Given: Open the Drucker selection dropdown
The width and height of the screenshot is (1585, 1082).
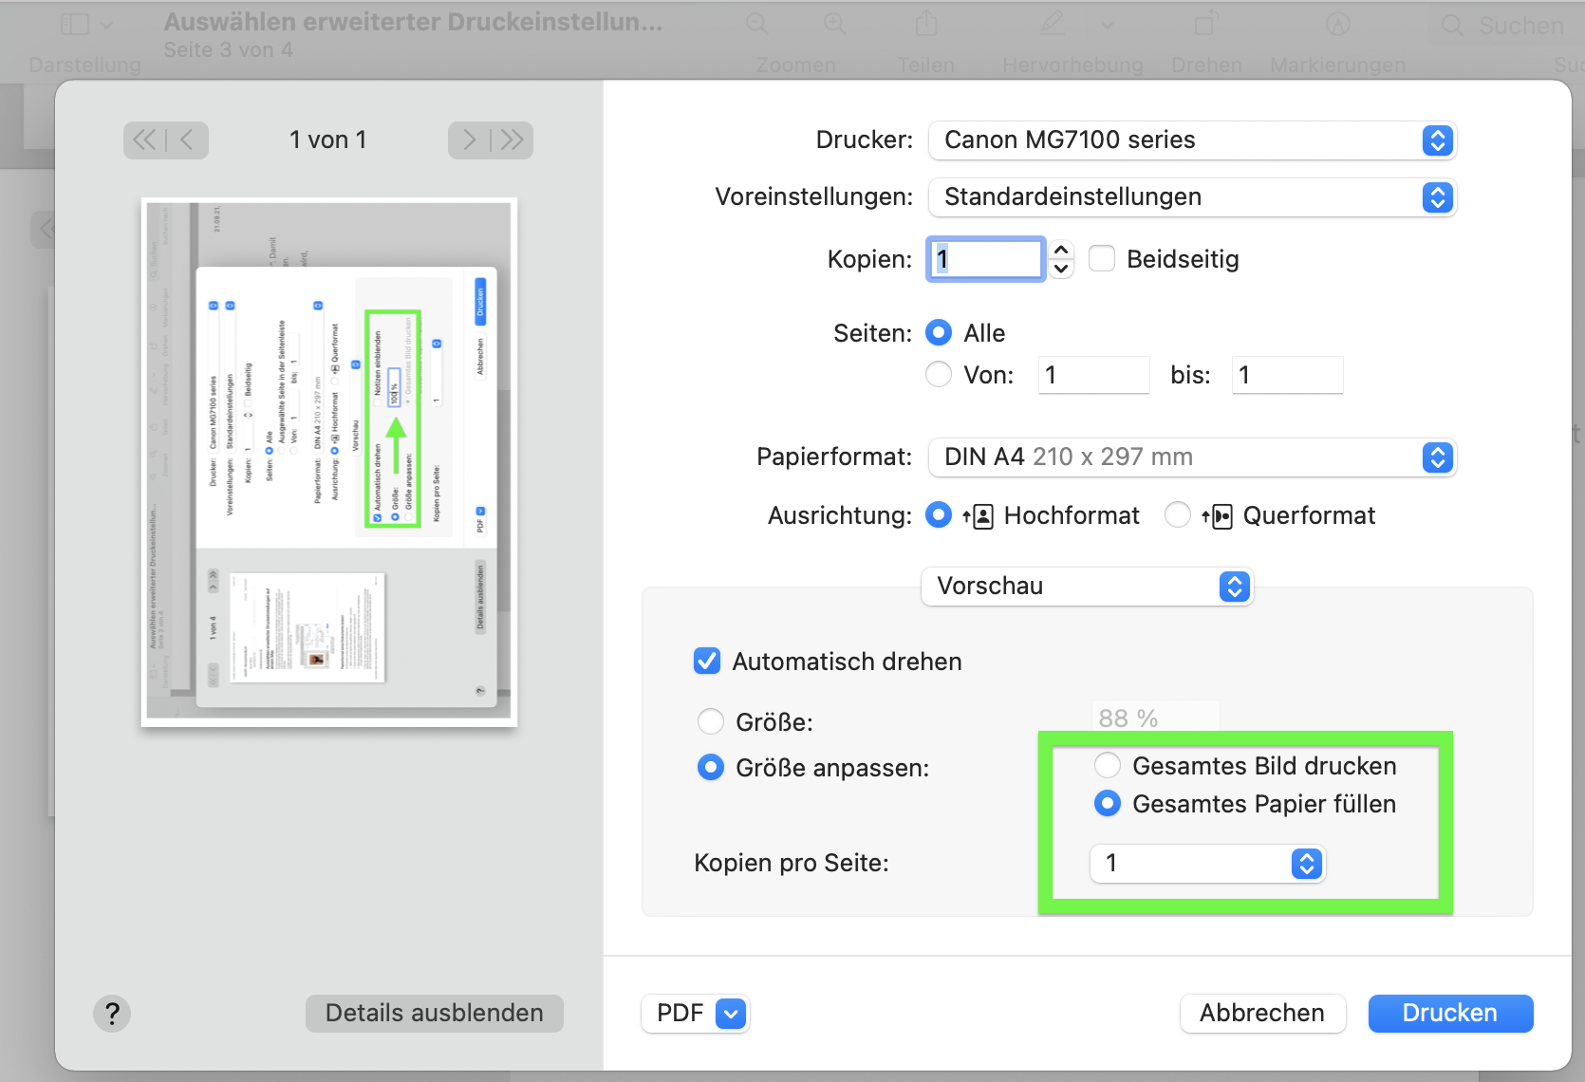Looking at the screenshot, I should point(1191,140).
